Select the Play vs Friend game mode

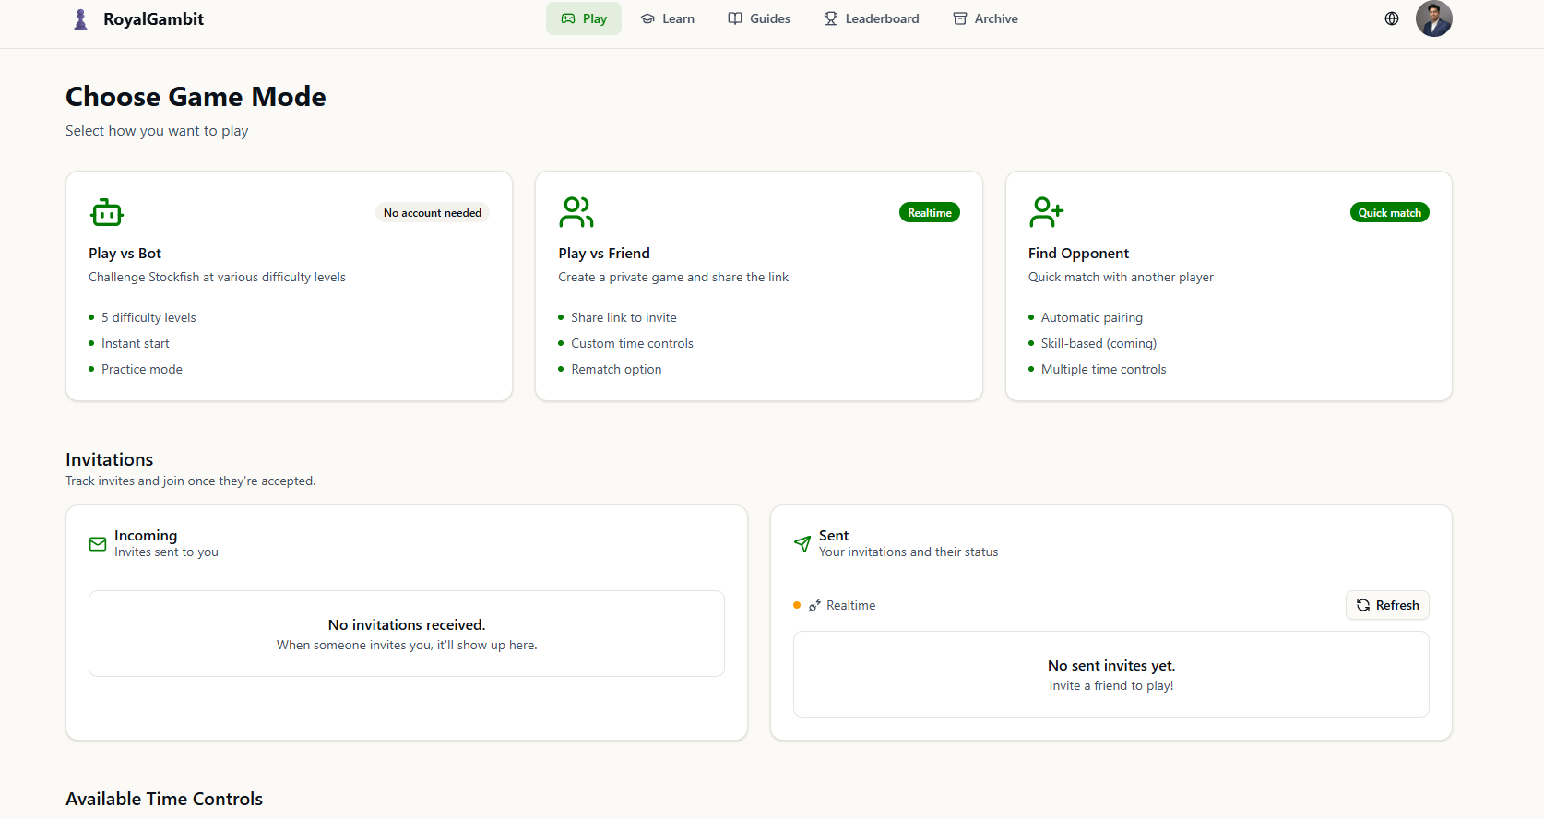point(759,286)
